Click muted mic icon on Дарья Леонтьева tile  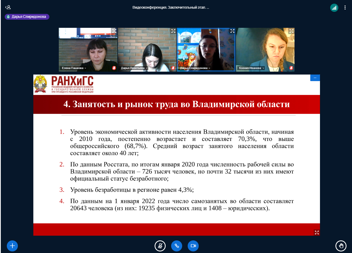tap(173, 68)
